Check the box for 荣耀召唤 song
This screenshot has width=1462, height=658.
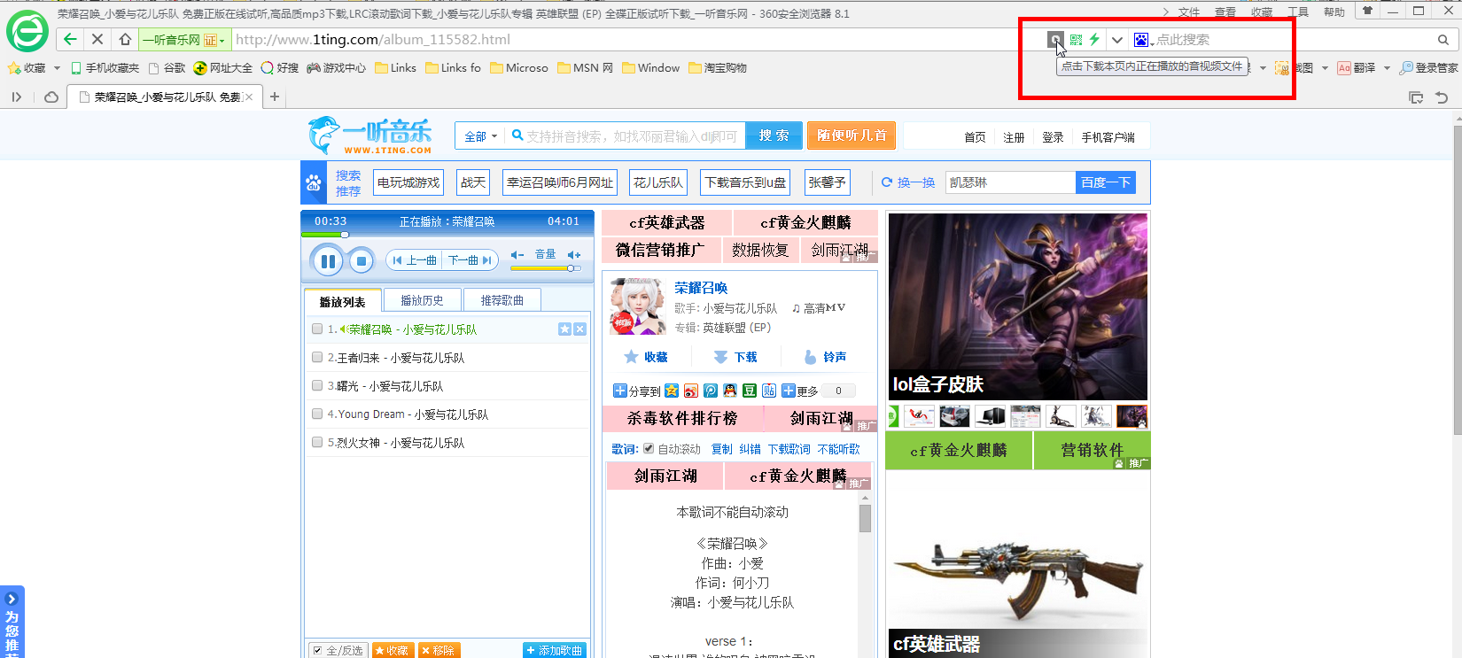tap(317, 329)
